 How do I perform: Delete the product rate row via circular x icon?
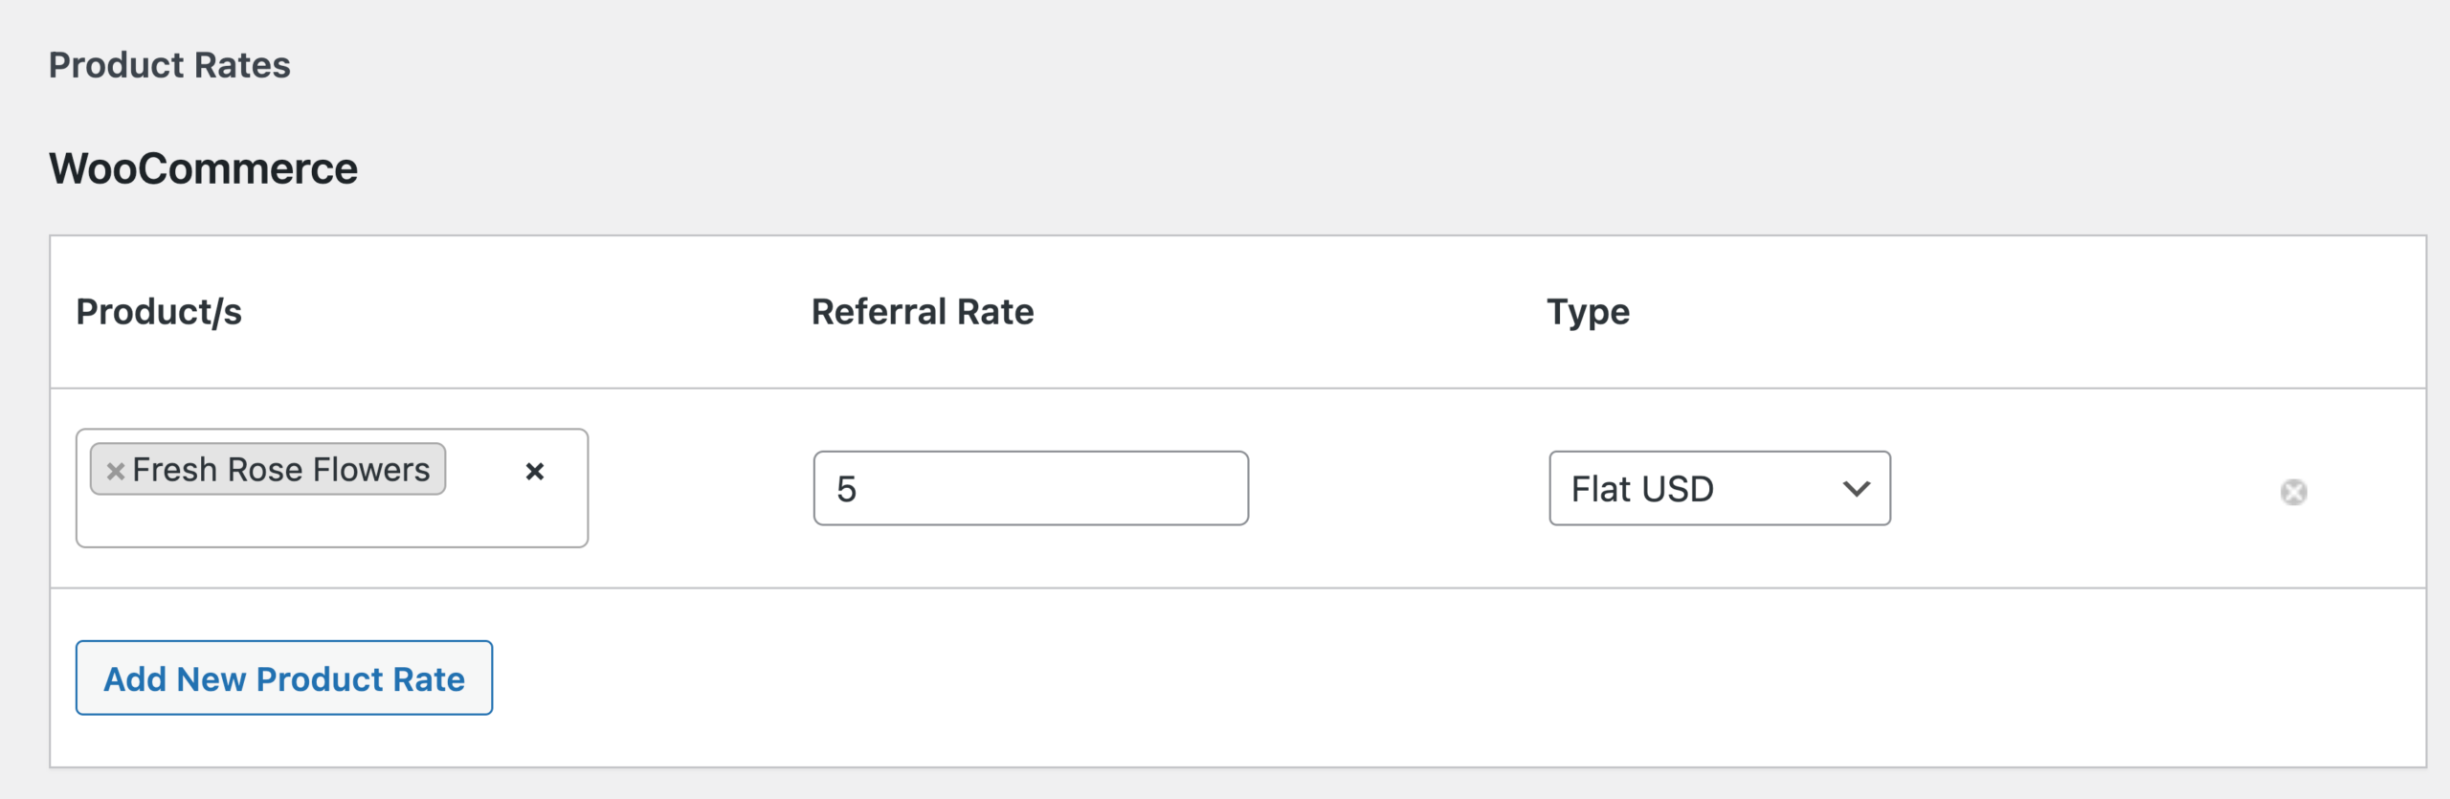2295,491
